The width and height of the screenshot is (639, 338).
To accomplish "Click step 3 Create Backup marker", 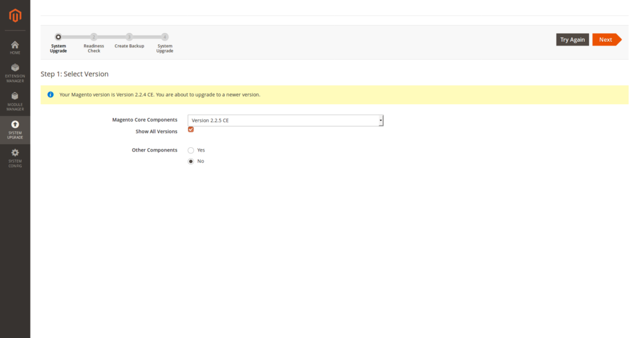I will (129, 37).
